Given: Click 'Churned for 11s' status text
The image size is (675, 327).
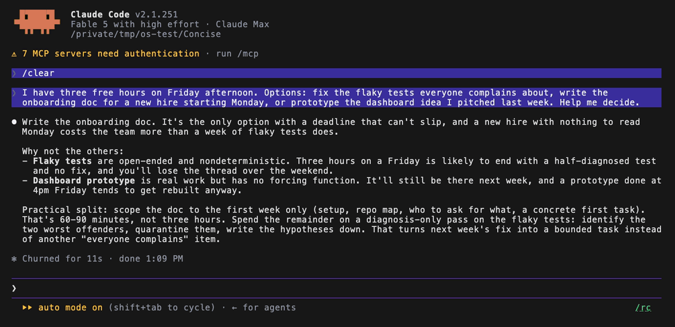Looking at the screenshot, I should pyautogui.click(x=62, y=259).
